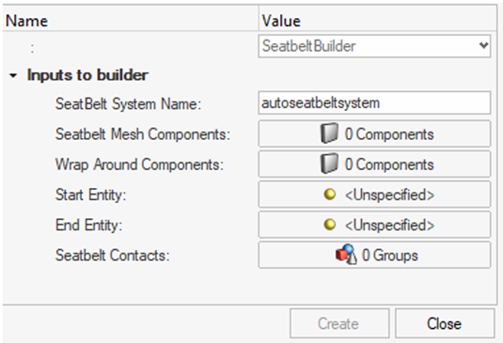Select the SeatBelt System Name label
Viewport: 503px width, 343px height.
tap(128, 104)
